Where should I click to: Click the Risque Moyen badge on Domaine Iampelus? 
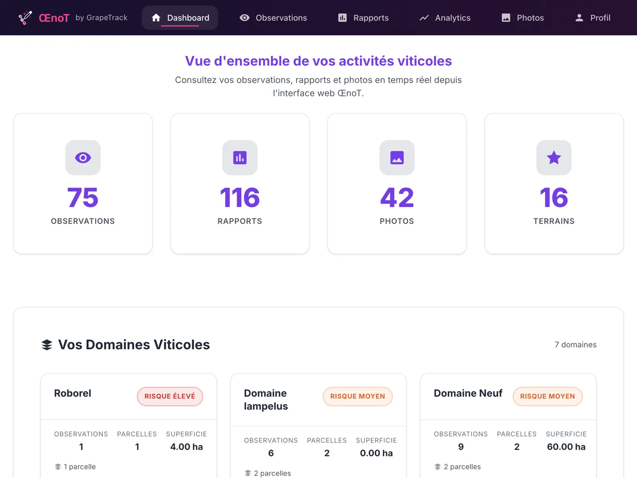click(358, 397)
